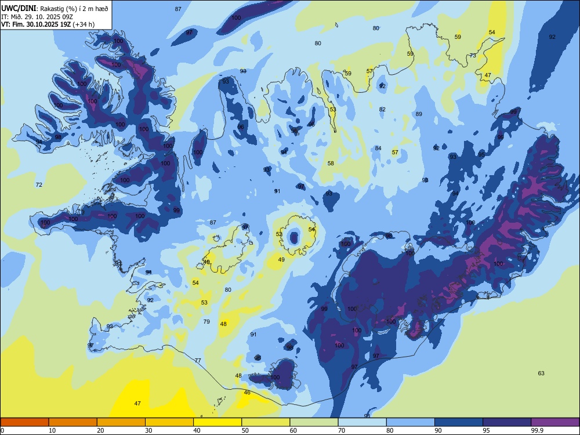Click the map value '77'
The width and height of the screenshot is (580, 435).
198,360
